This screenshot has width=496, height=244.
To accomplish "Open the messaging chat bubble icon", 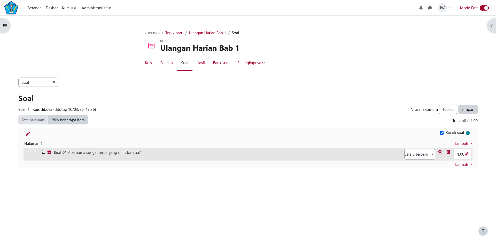I will click(430, 8).
